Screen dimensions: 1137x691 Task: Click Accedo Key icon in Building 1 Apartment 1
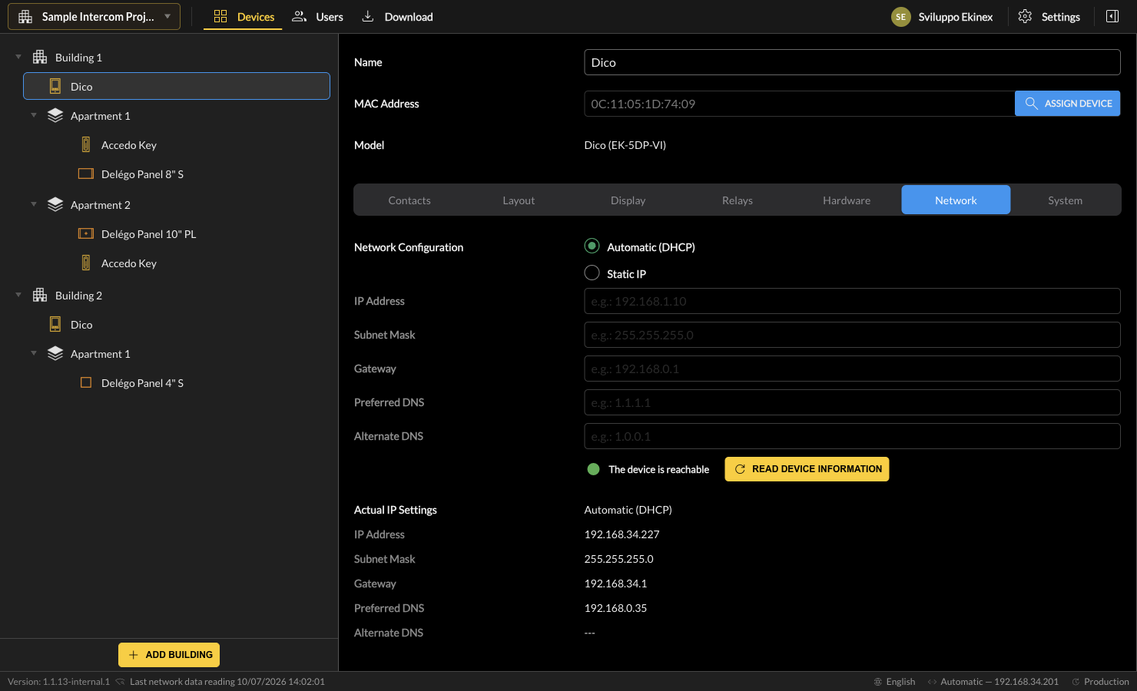pyautogui.click(x=86, y=144)
